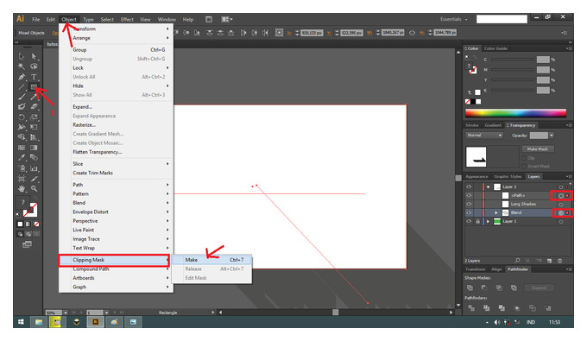Open the Opacity dropdown arrow
587x341 pixels.
pyautogui.click(x=552, y=136)
